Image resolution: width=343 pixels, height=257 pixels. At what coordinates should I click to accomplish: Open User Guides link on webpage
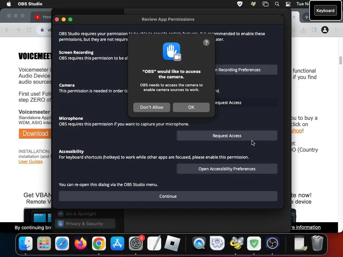30,162
